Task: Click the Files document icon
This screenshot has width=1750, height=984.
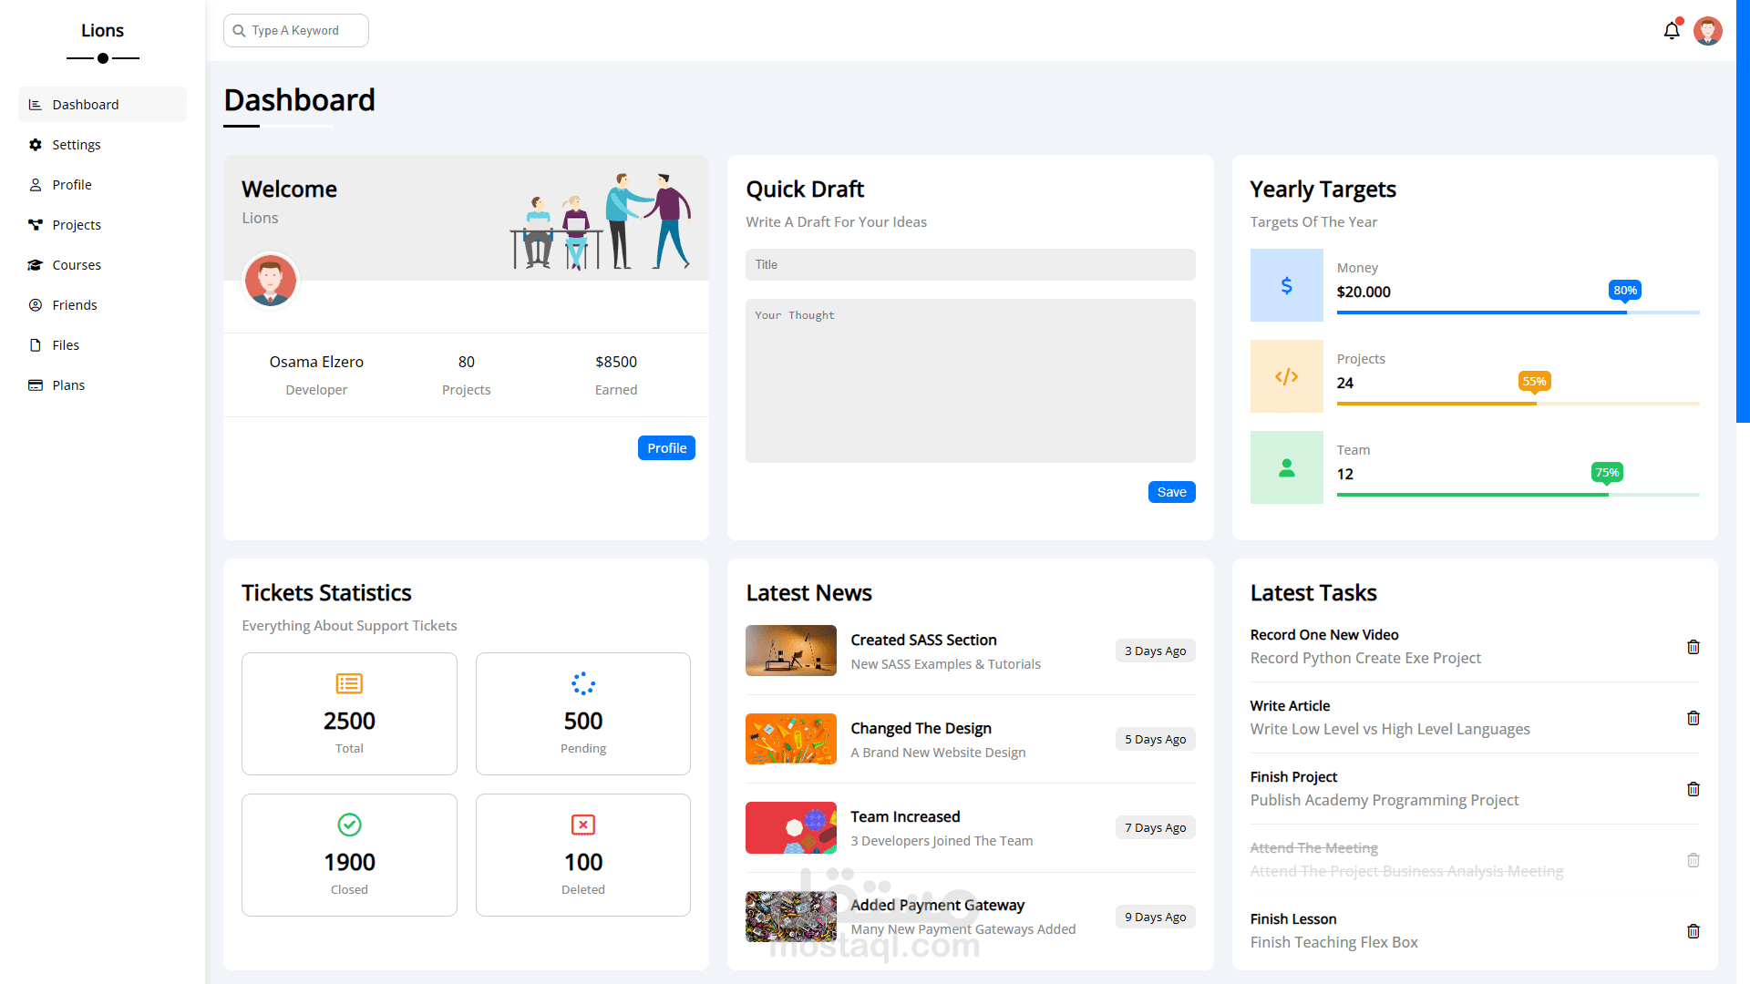Action: [36, 345]
